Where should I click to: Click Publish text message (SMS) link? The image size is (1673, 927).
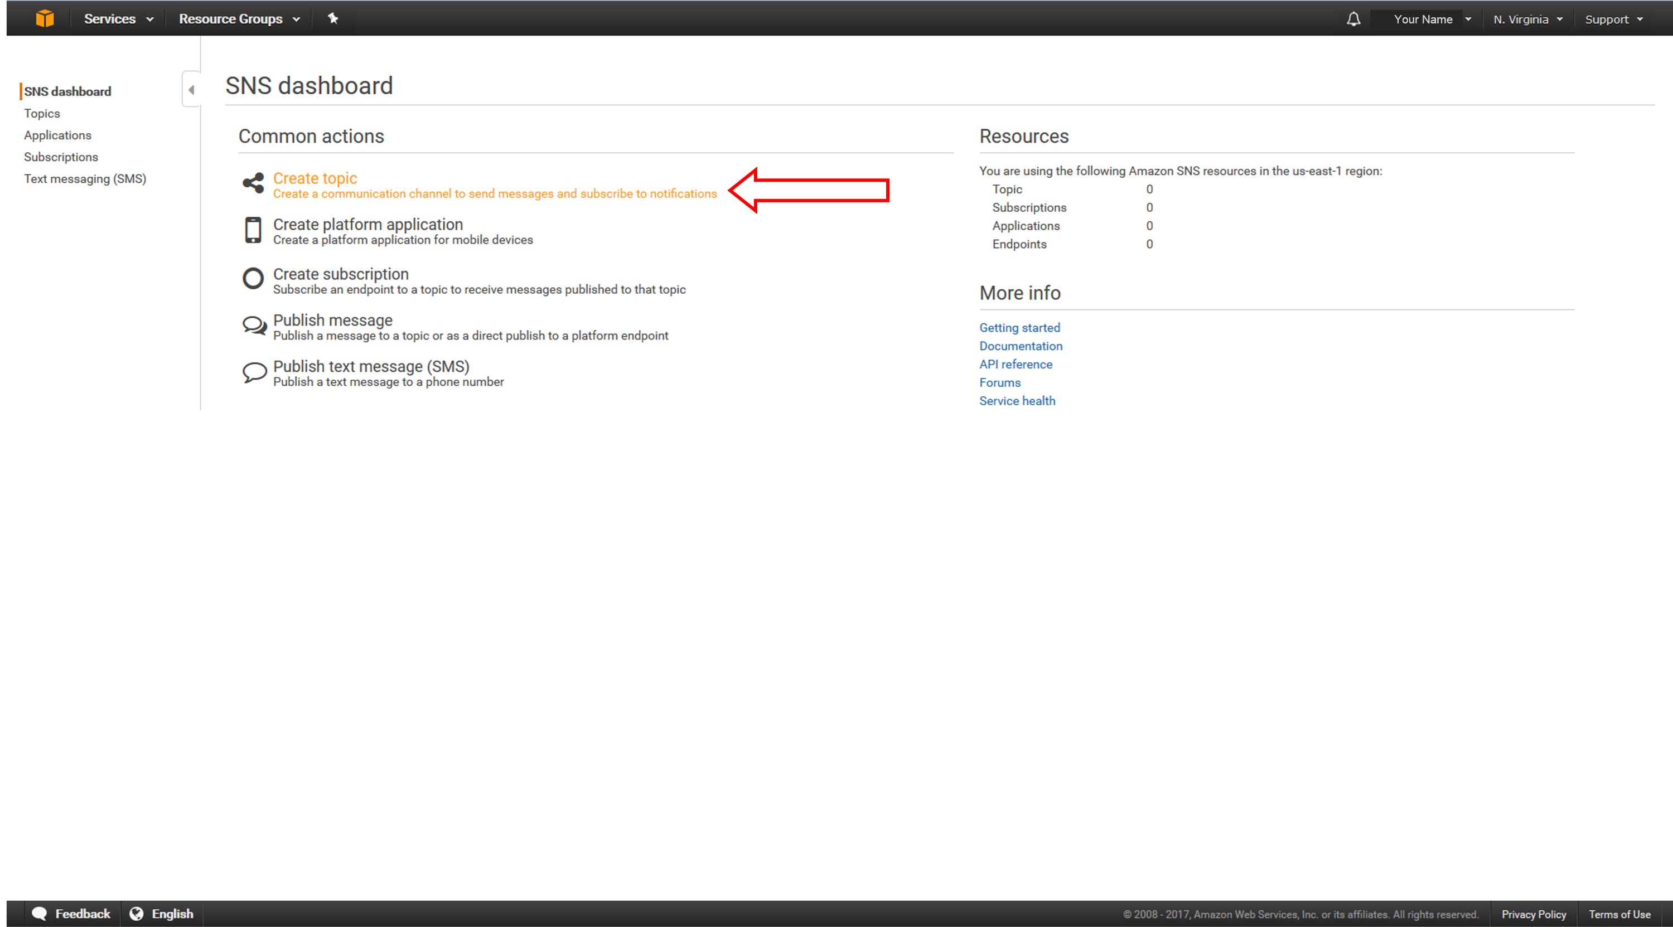371,366
